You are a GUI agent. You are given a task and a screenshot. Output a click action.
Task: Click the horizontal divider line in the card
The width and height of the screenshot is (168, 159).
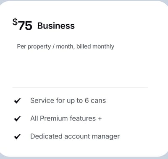tap(80, 87)
